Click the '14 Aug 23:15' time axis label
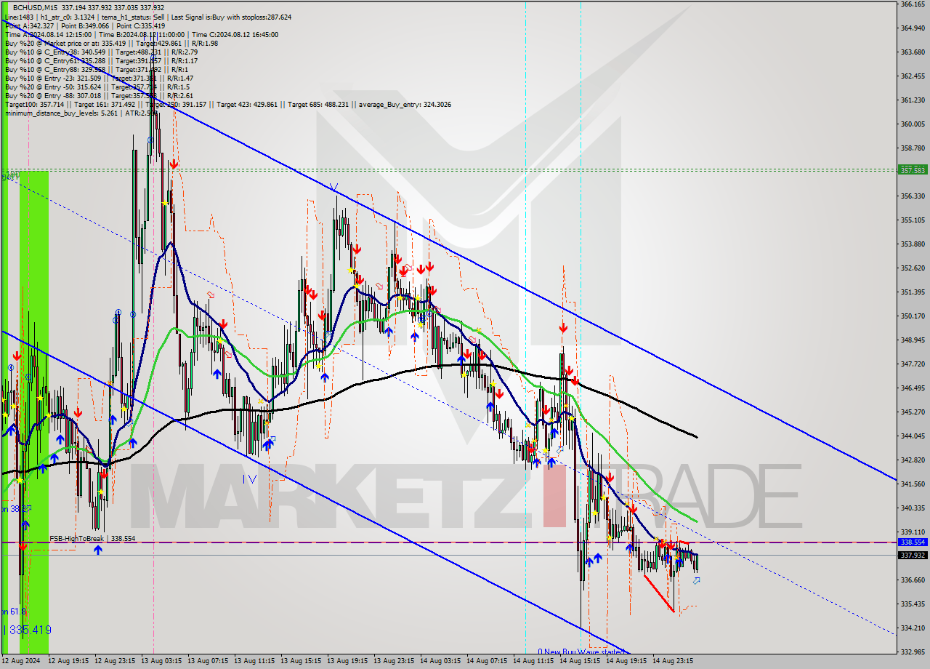The height and width of the screenshot is (669, 930). [x=673, y=662]
